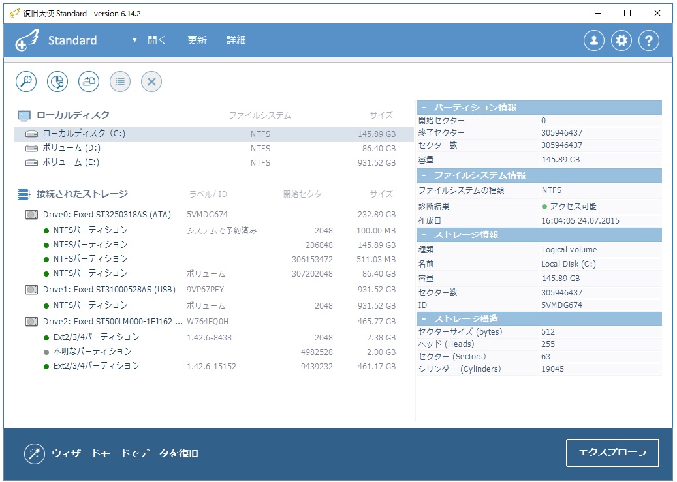Select the 461.17 GB Ext2/3/4 partition
677x482 pixels.
[x=213, y=366]
